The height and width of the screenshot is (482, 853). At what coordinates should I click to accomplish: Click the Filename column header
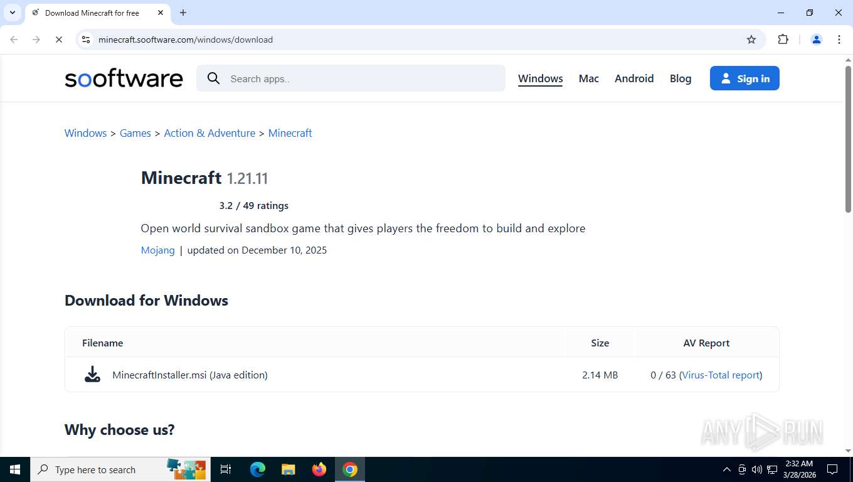102,343
